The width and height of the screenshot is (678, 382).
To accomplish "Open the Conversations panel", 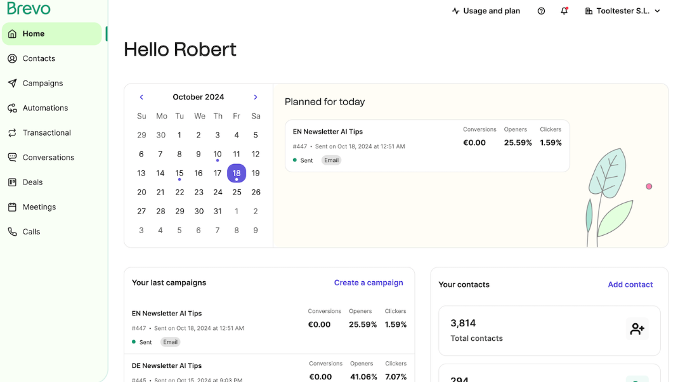I will point(49,157).
